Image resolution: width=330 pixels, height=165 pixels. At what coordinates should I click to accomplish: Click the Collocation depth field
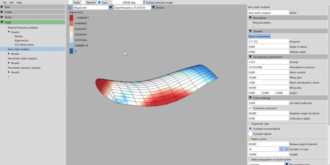[x=268, y=118]
